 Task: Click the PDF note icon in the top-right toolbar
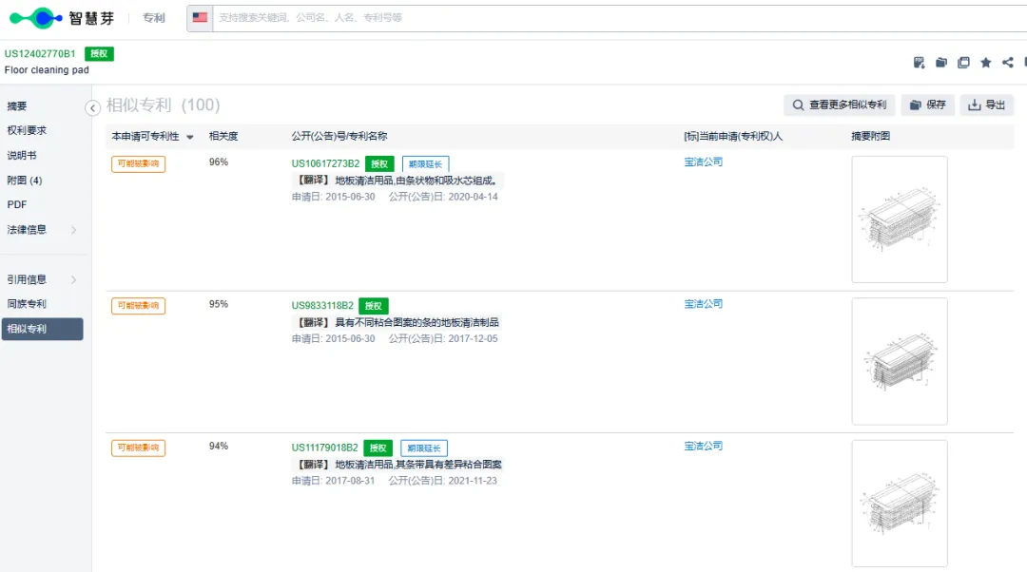tap(919, 63)
